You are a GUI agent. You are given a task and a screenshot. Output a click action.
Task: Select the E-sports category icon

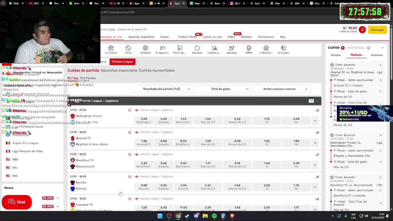coord(162,50)
